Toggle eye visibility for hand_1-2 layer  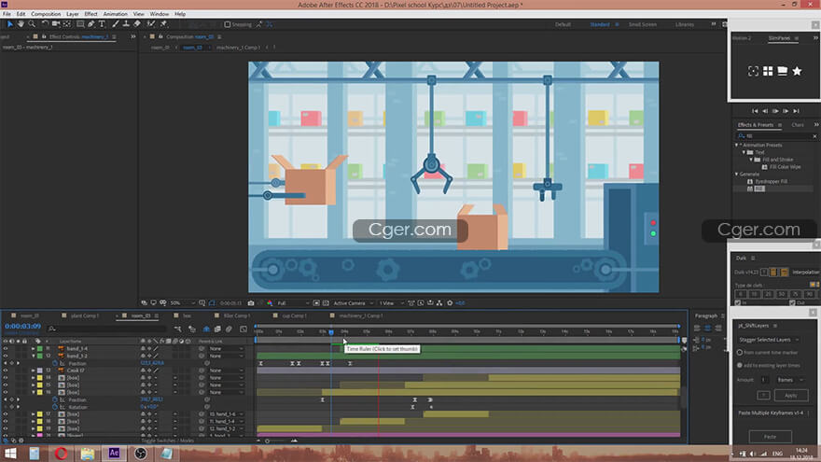coord(6,356)
